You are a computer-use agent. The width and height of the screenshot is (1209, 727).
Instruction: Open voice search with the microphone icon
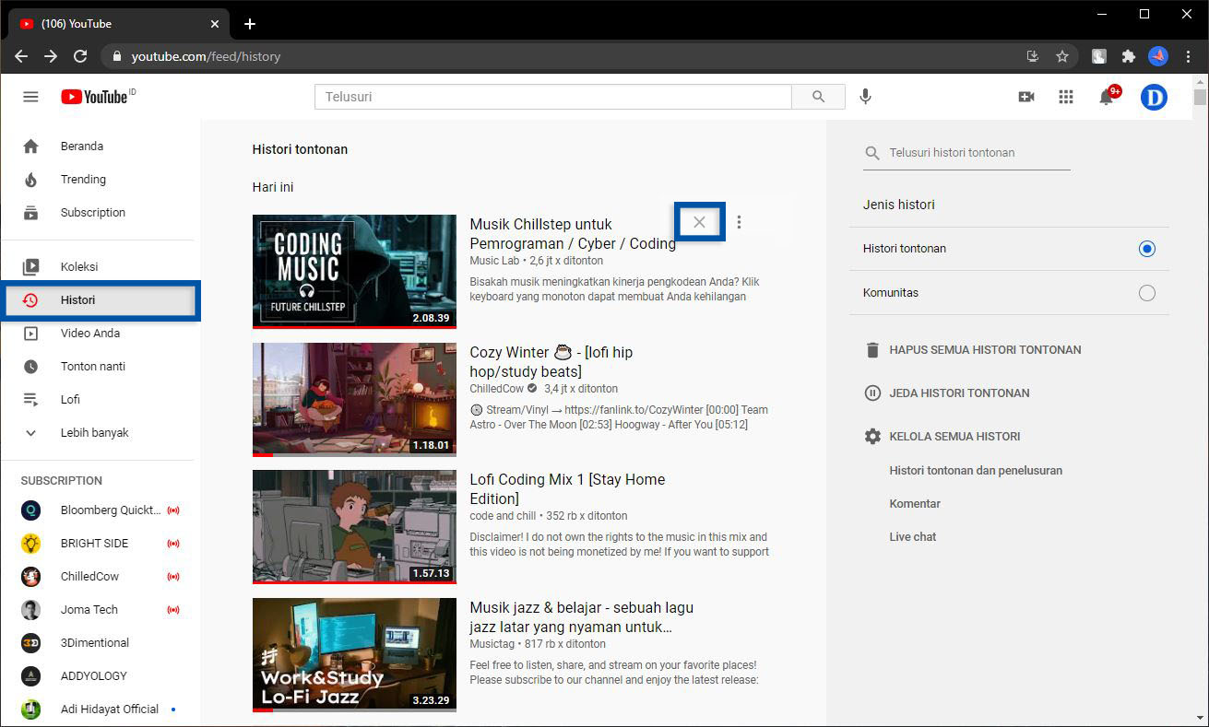865,96
